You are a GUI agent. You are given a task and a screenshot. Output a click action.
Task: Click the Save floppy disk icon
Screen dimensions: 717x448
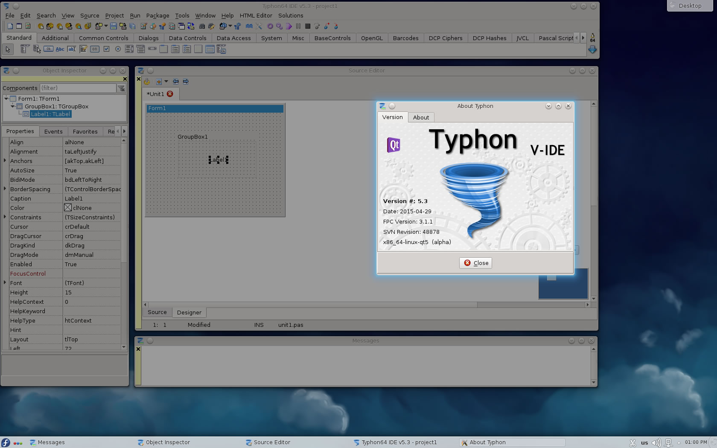(114, 26)
